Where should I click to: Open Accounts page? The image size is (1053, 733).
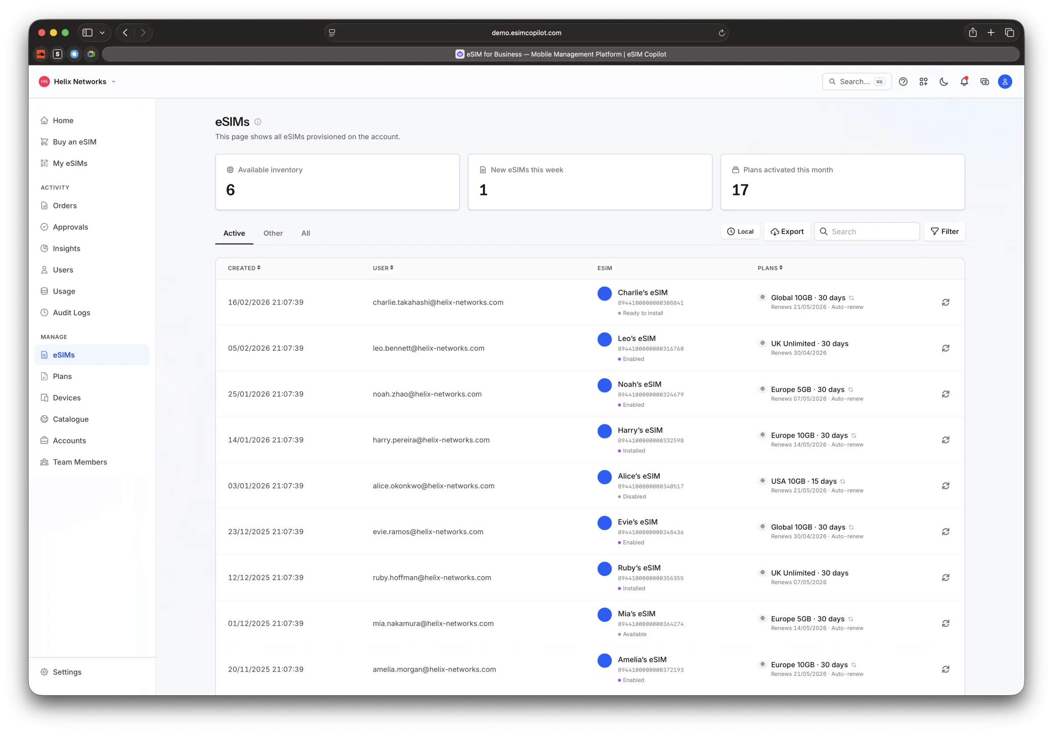click(x=92, y=440)
